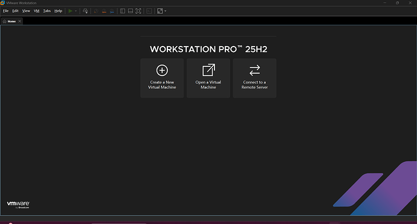Click the full screen mode icon
The width and height of the screenshot is (417, 224).
pyautogui.click(x=138, y=11)
